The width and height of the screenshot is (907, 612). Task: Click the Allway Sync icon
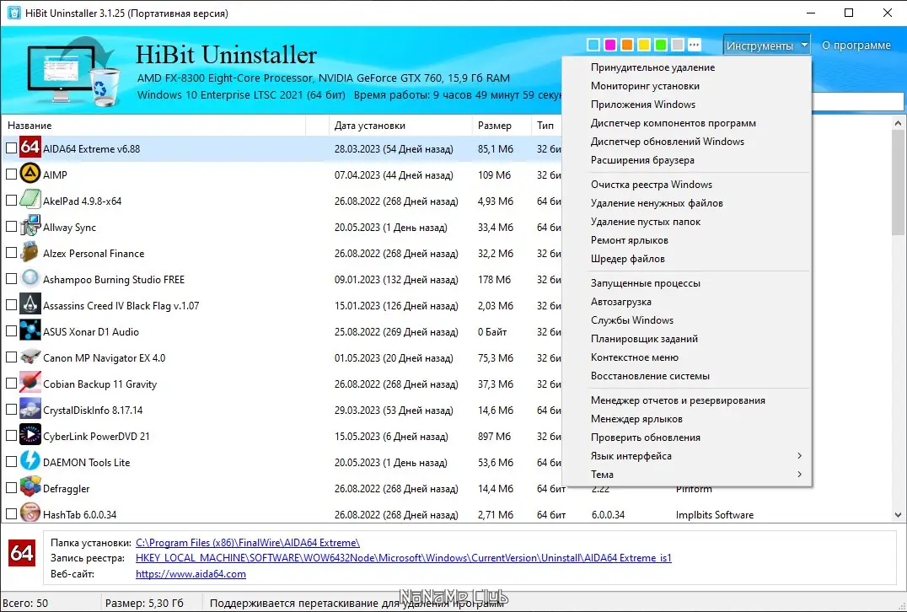[x=30, y=226]
